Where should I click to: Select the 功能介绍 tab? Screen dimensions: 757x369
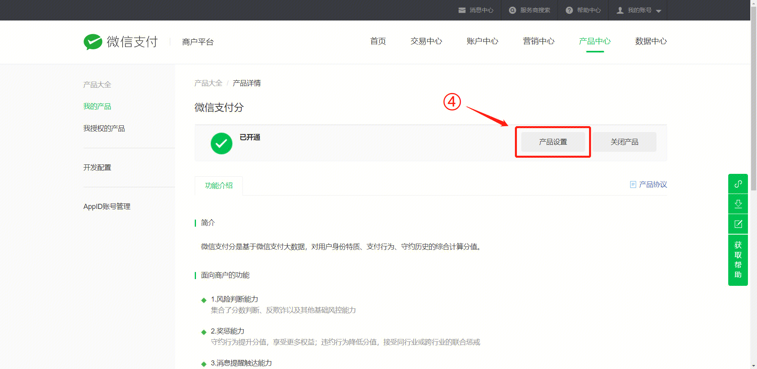pos(219,186)
